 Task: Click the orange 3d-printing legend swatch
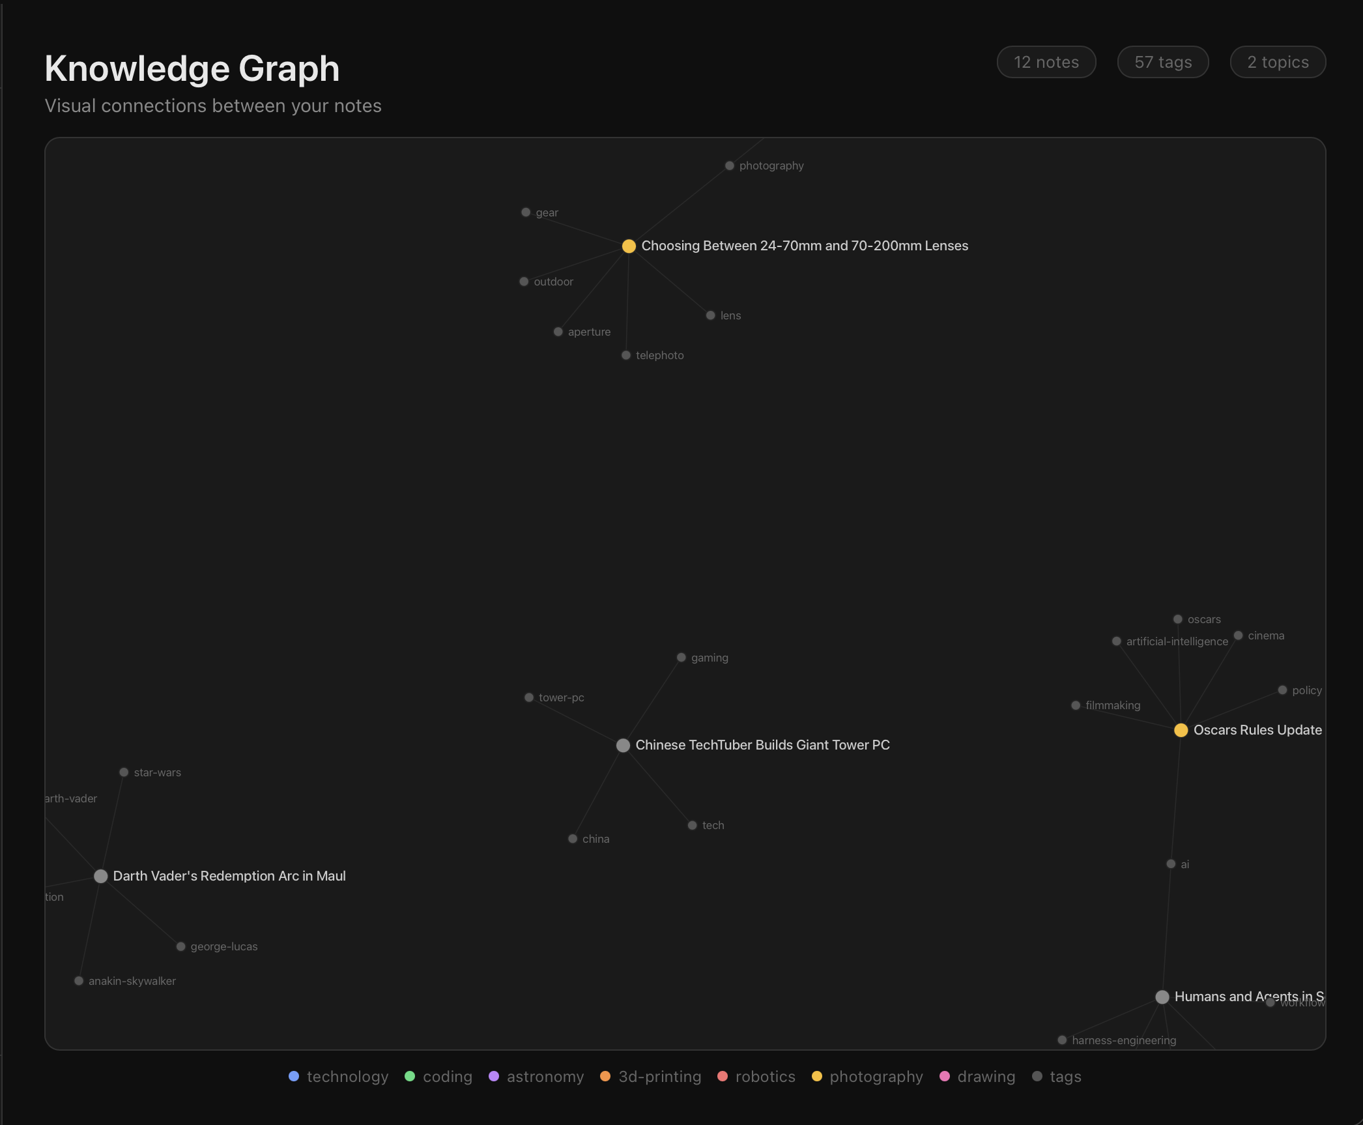coord(605,1077)
